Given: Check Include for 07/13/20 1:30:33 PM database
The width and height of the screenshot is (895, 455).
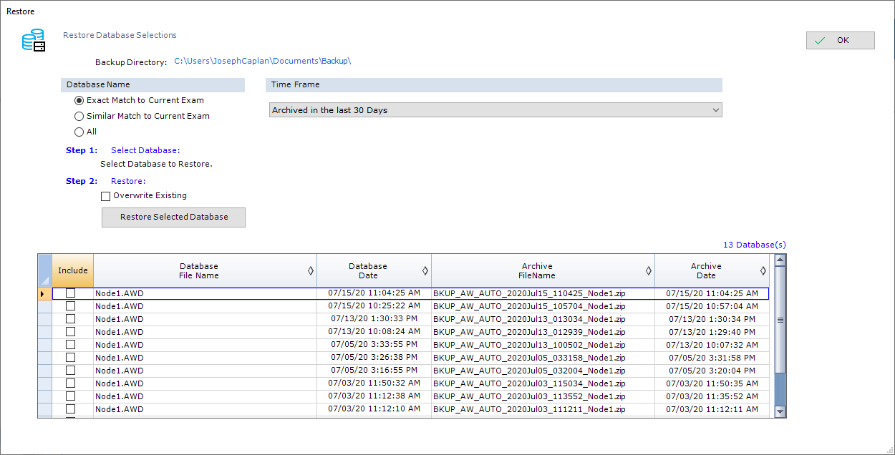Looking at the screenshot, I should pyautogui.click(x=71, y=319).
